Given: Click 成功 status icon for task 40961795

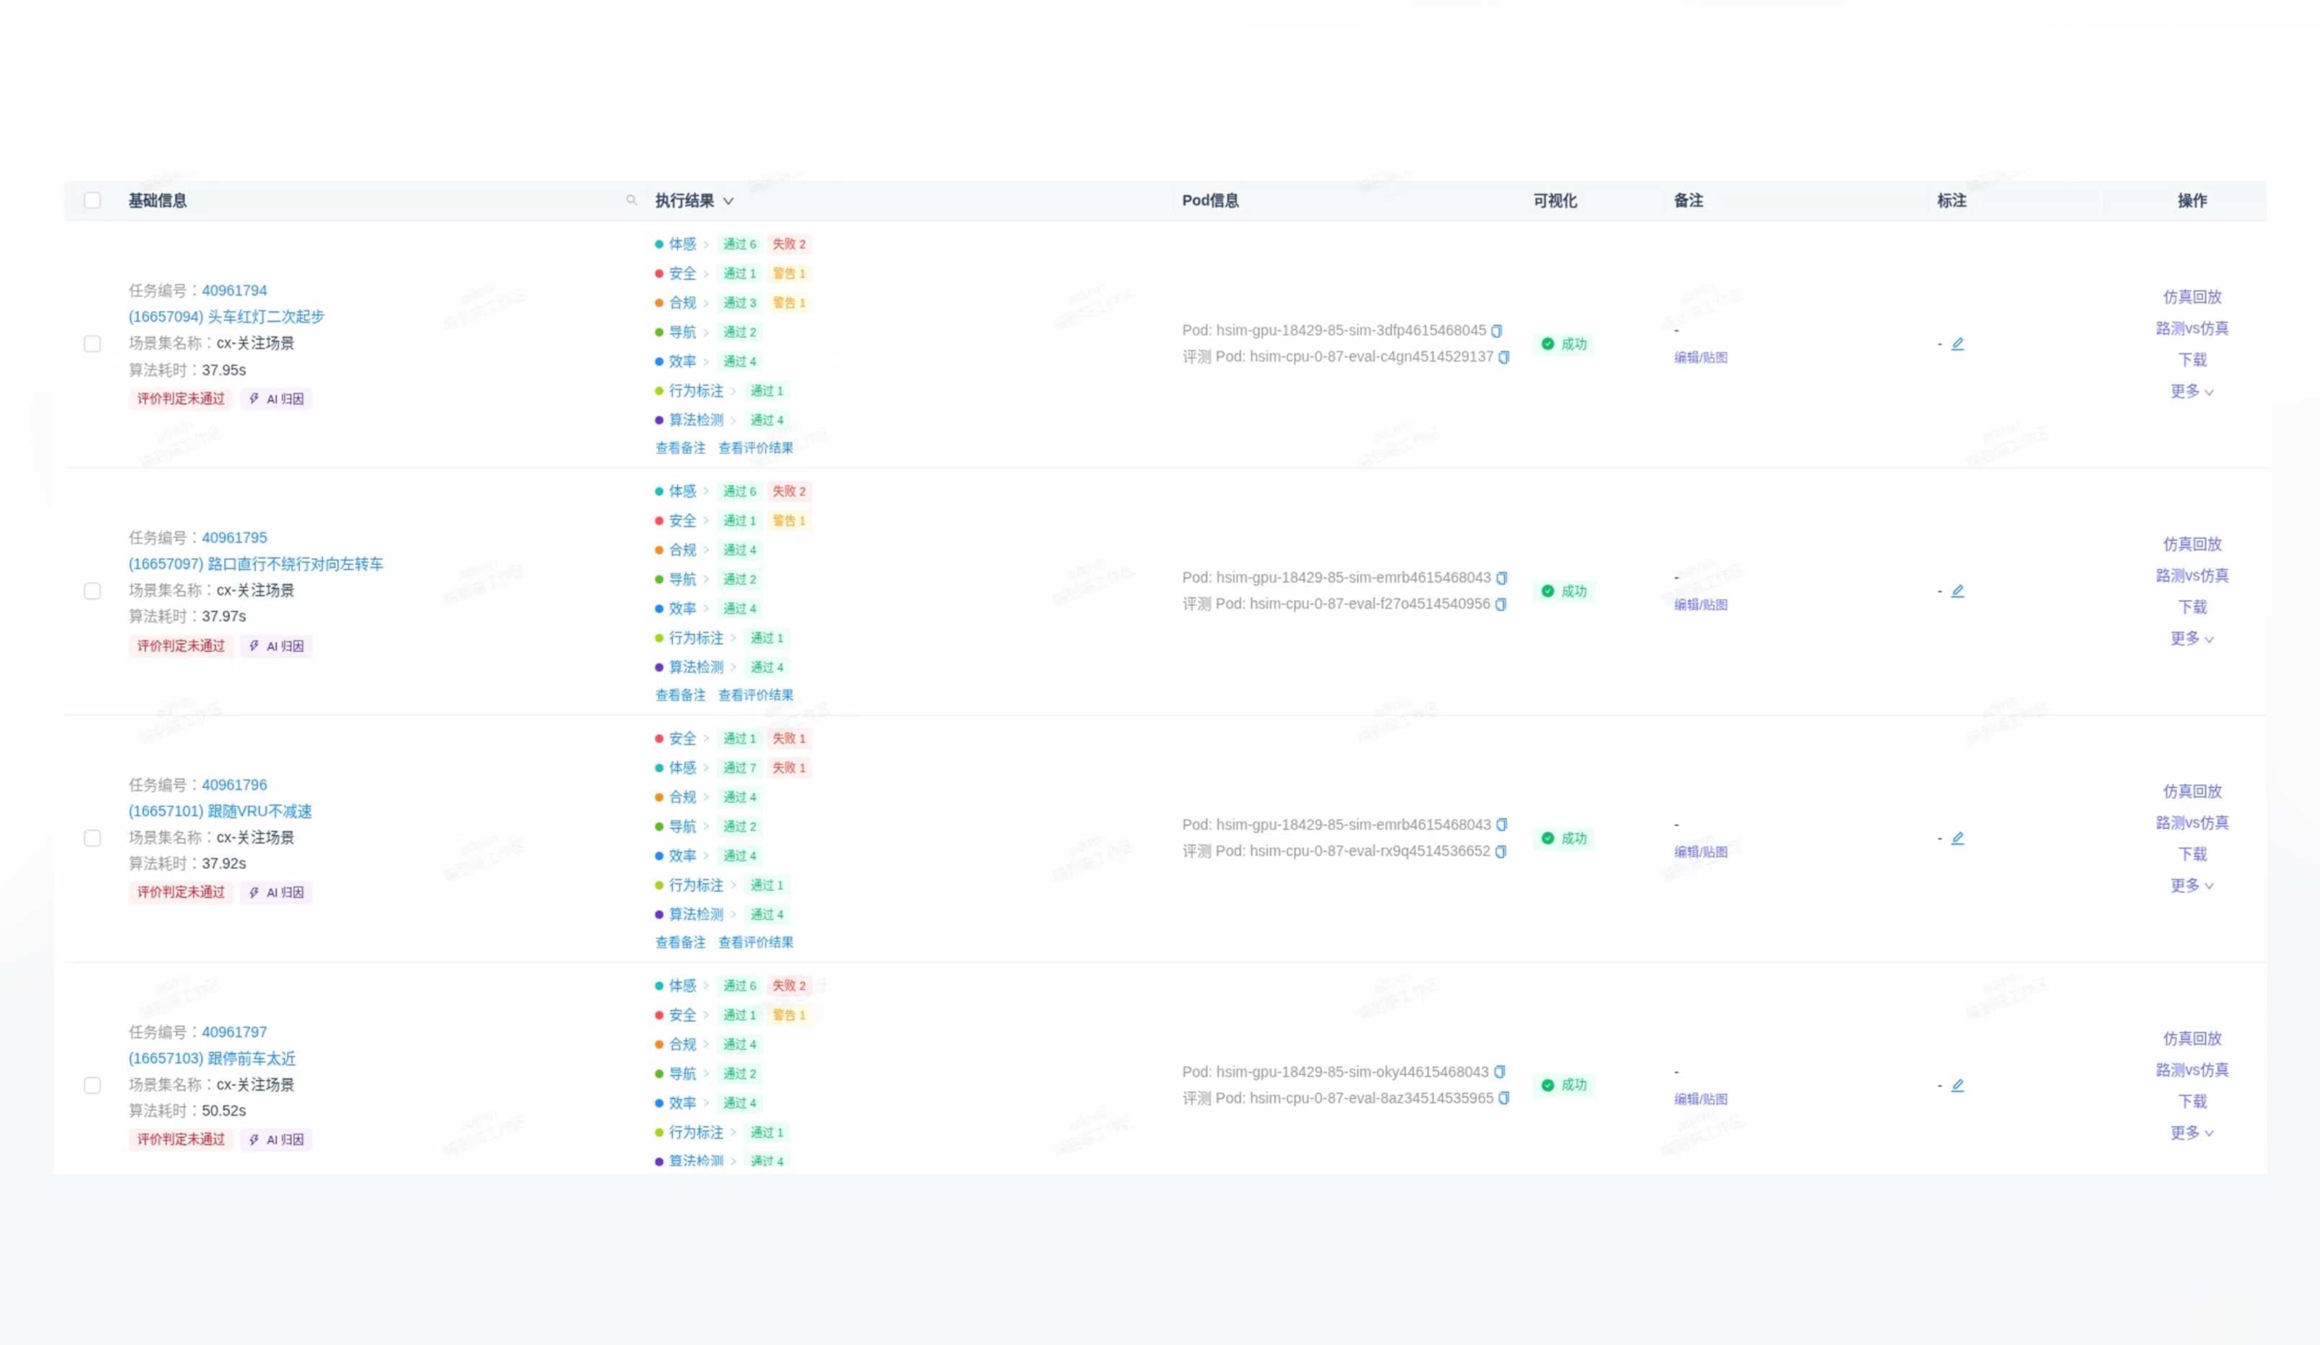Looking at the screenshot, I should [1547, 591].
